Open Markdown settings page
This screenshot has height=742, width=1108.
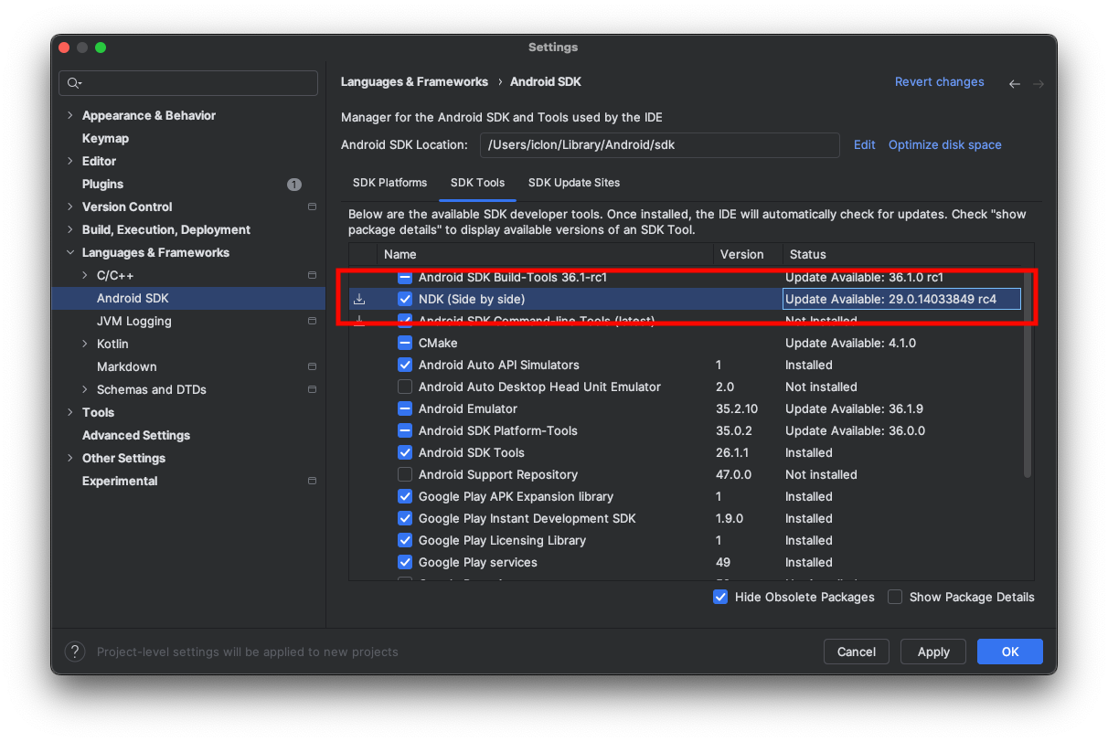pyautogui.click(x=126, y=366)
